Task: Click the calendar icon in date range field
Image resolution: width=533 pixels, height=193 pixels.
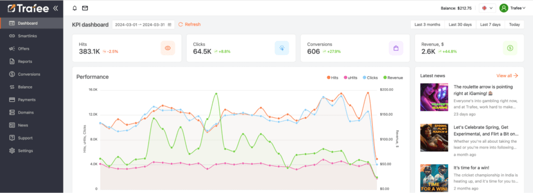Action: coord(170,25)
